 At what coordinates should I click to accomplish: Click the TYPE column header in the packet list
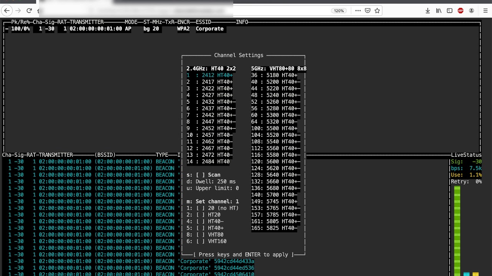(x=162, y=155)
